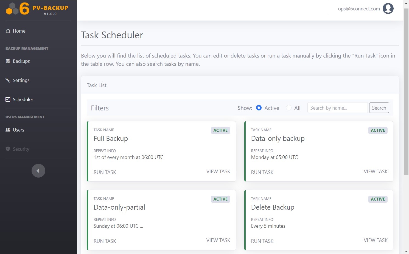Open the user profile avatar icon
This screenshot has width=409, height=254.
pos(388,8)
